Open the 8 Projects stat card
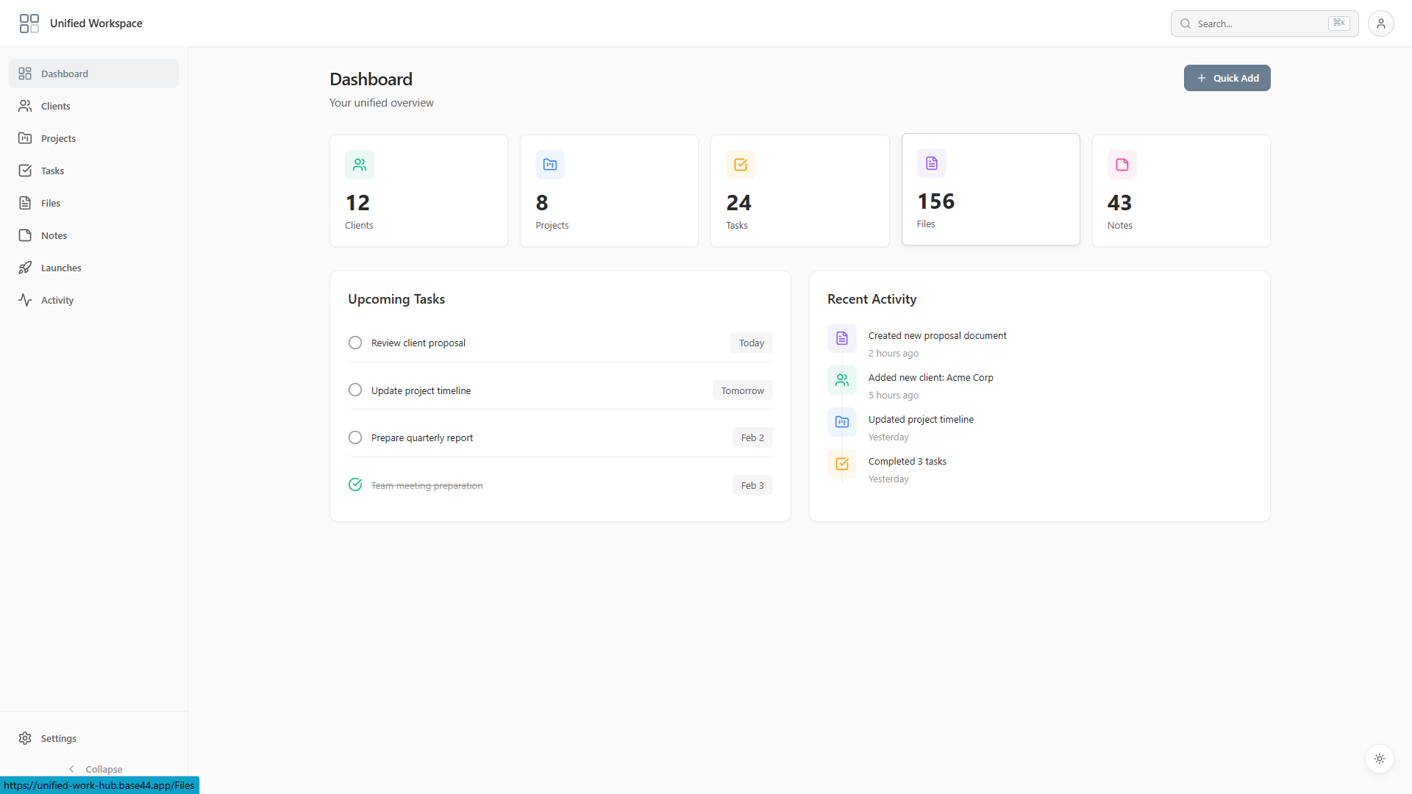This screenshot has height=794, width=1412. (609, 190)
